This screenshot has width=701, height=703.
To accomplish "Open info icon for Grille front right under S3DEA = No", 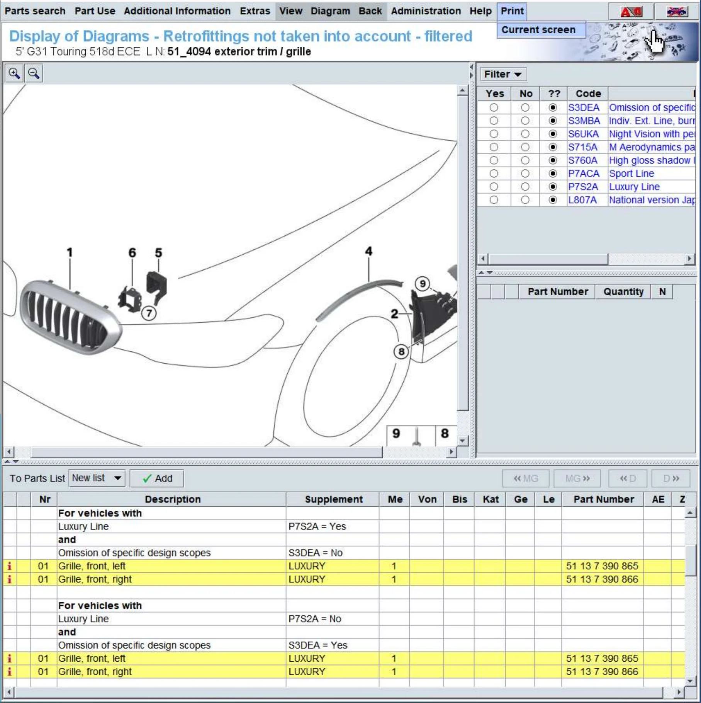I will 10,579.
